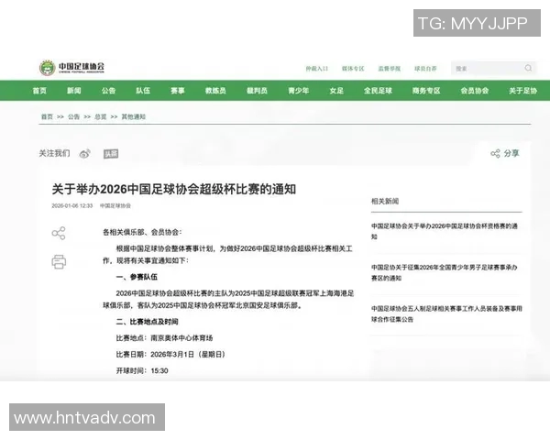550x440 pixels.
Task: Open the 队伍 navigation menu item
Action: point(143,91)
